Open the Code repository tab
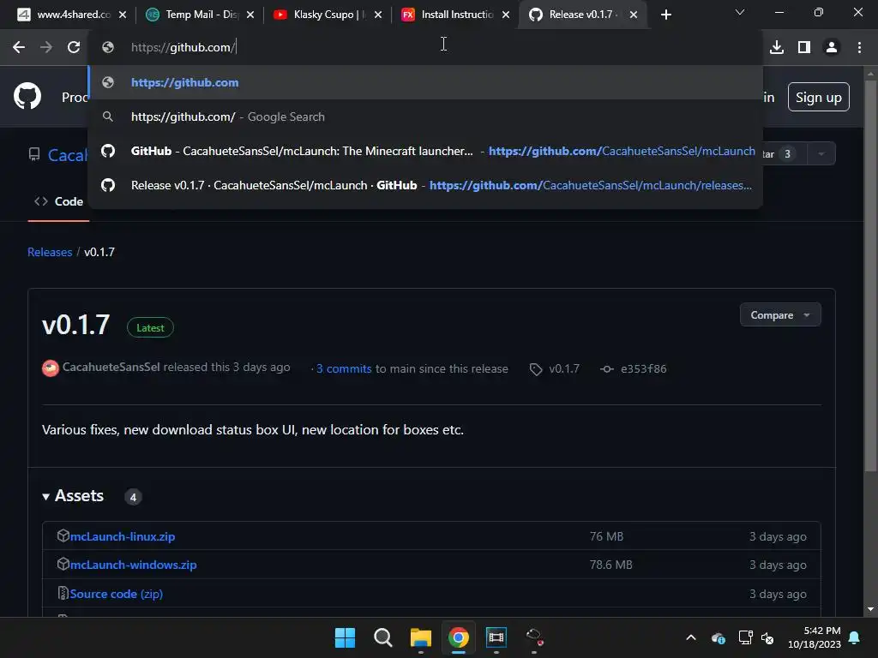878x658 pixels. point(59,201)
